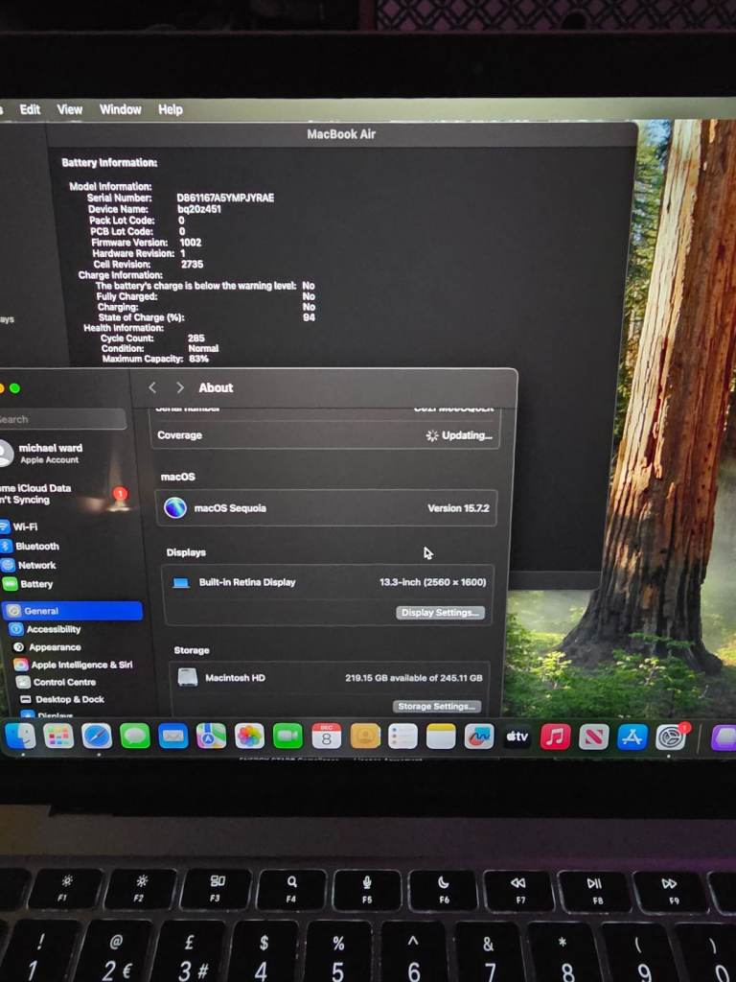Open the Edit menu

(30, 109)
